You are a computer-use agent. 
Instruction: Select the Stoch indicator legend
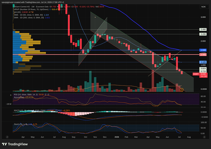(x=21, y=124)
